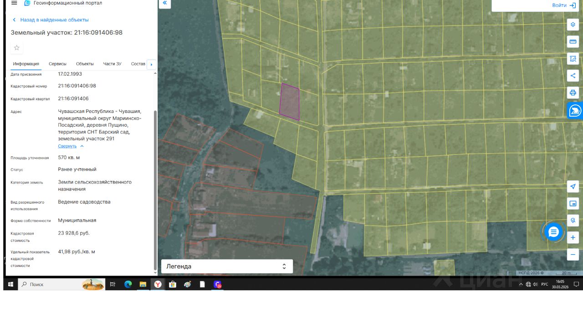Open the map layers panel
This screenshot has width=583, height=328.
[573, 25]
